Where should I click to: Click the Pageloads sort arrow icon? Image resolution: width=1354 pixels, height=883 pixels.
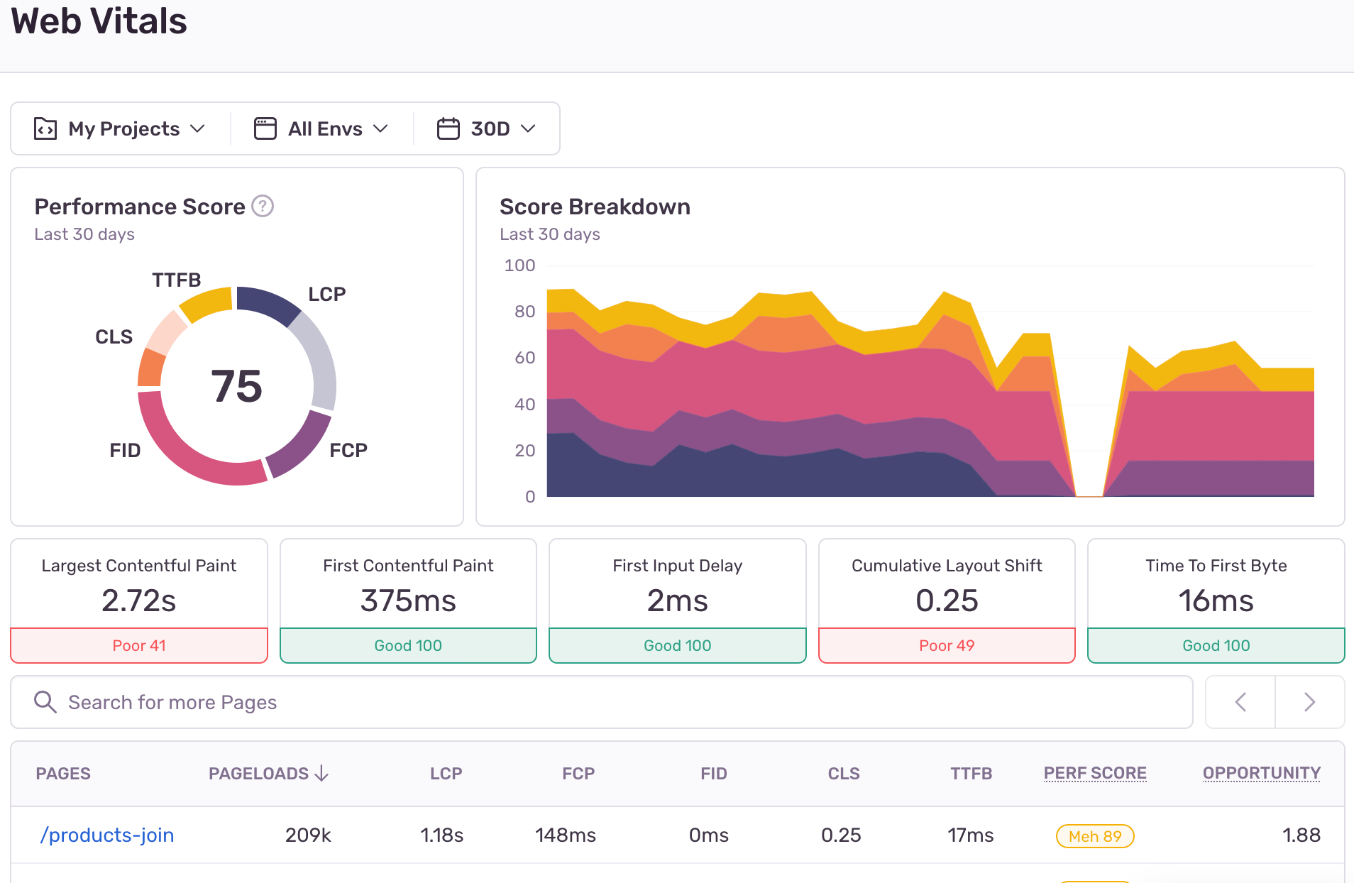(321, 773)
